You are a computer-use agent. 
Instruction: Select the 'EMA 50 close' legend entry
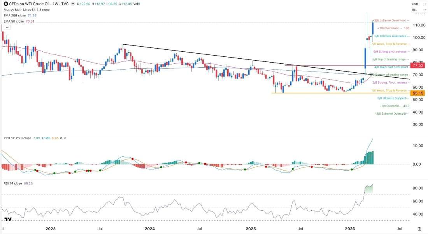14,21
